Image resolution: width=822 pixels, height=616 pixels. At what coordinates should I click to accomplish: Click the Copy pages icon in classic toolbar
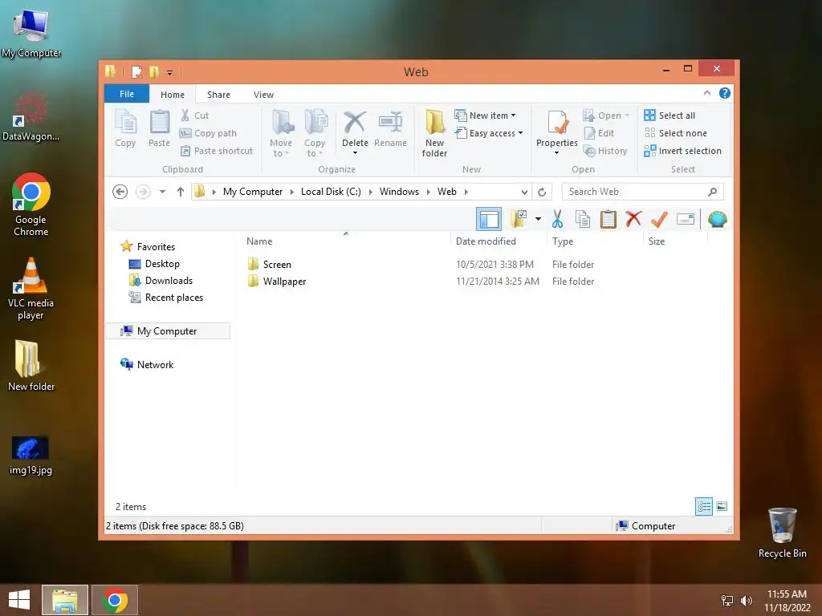(583, 219)
